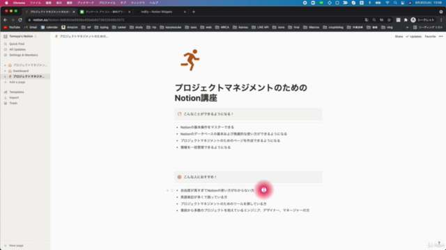Viewport: 446px width, 250px height.
Task: Open the Updates panel in the Notion top bar
Action: coord(413,37)
